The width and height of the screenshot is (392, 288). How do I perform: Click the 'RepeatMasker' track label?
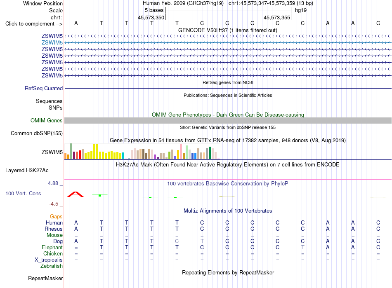tap(45, 278)
